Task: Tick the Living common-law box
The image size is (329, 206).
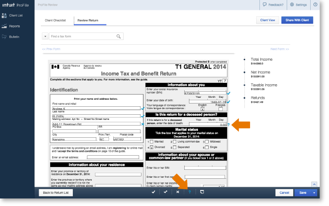Action: pos(174,142)
